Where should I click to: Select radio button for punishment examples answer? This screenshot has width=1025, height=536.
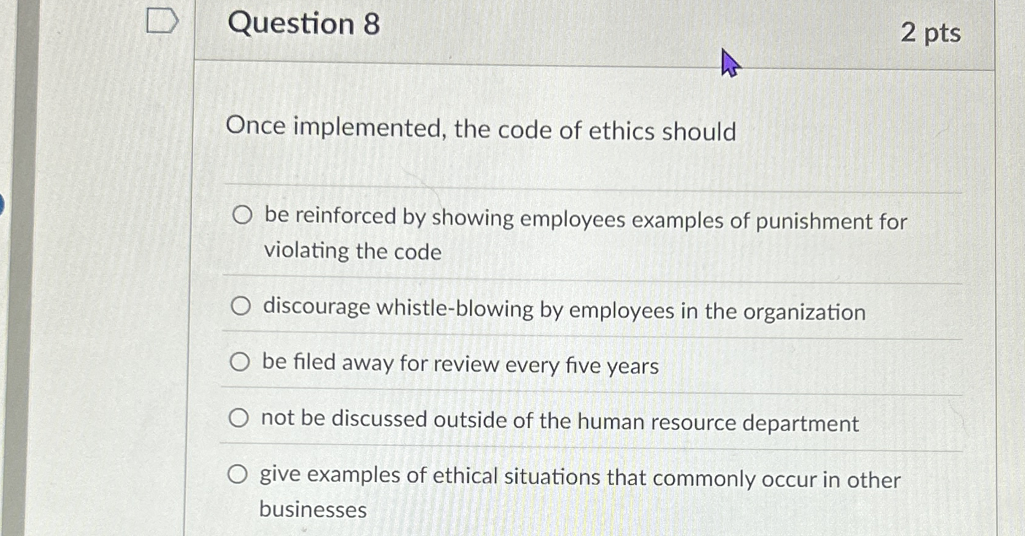click(x=241, y=215)
